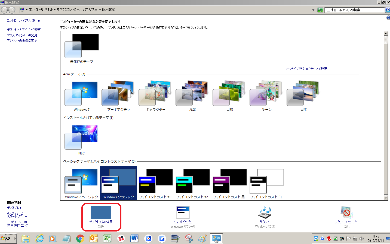
Task: Select the 自然 theme
Action: point(229,96)
